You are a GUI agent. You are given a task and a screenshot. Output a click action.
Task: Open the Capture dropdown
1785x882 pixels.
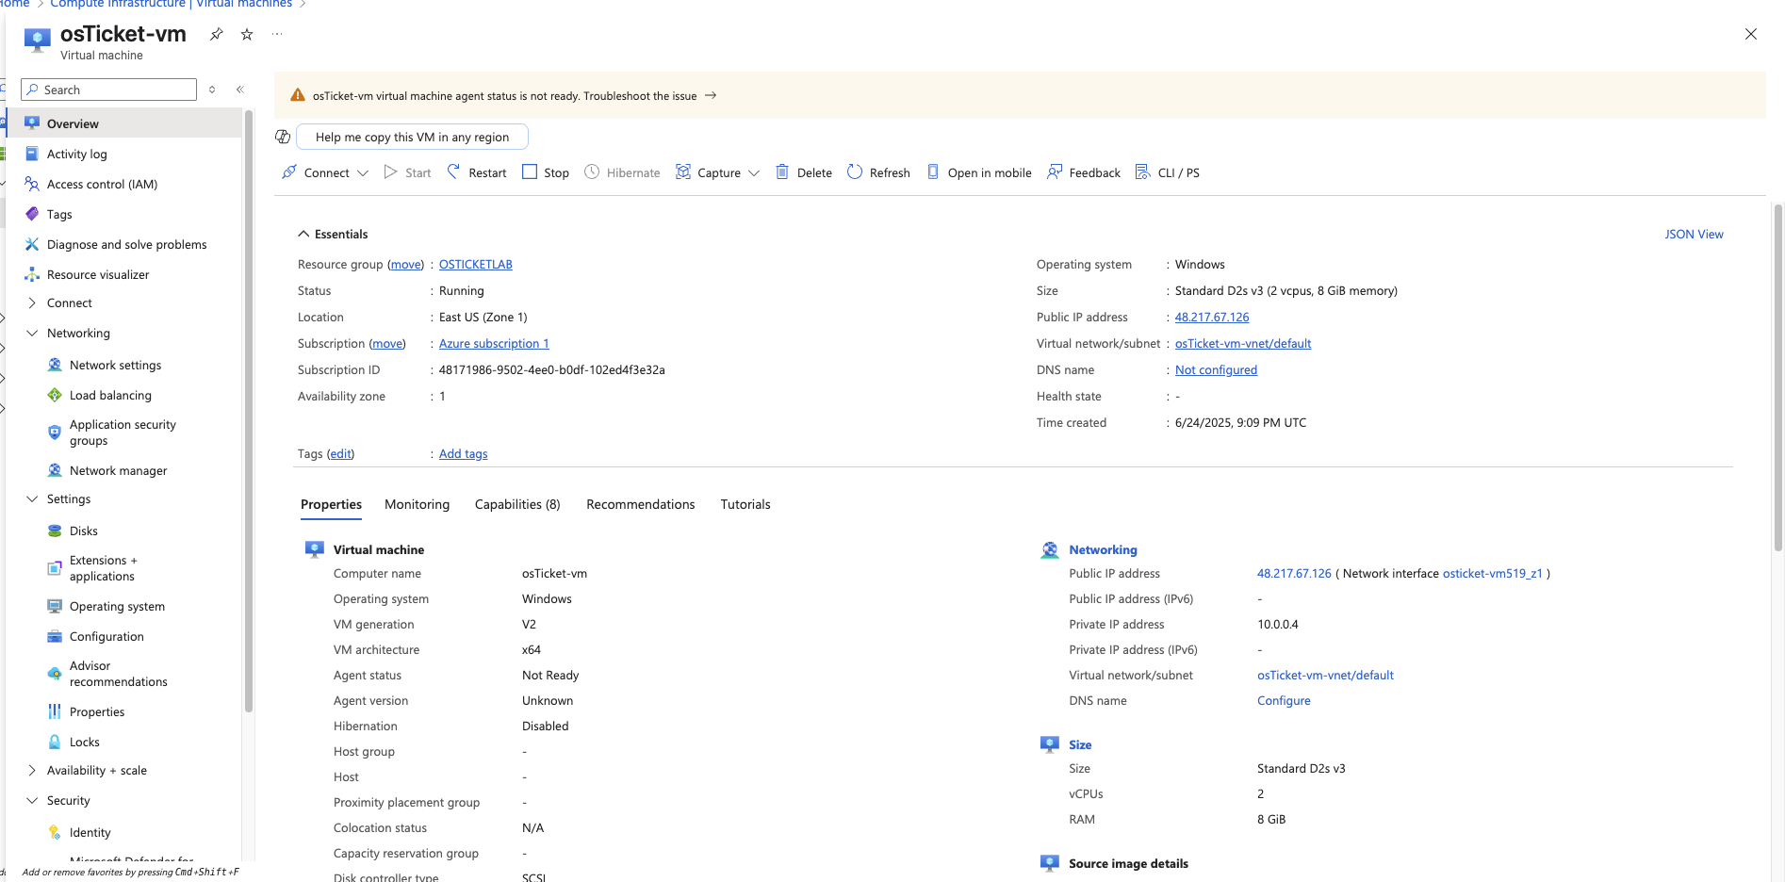717,172
